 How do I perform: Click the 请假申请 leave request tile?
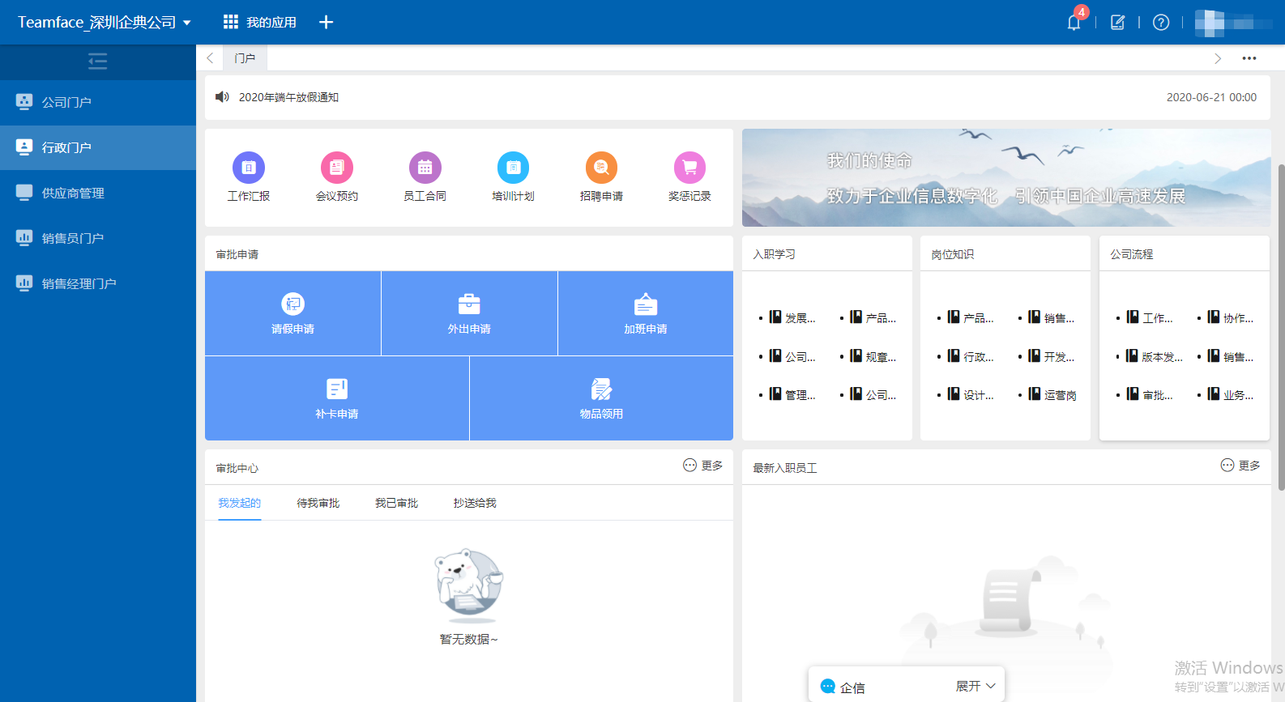click(x=292, y=313)
